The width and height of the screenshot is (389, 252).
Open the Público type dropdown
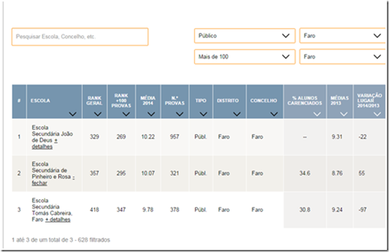click(x=244, y=36)
